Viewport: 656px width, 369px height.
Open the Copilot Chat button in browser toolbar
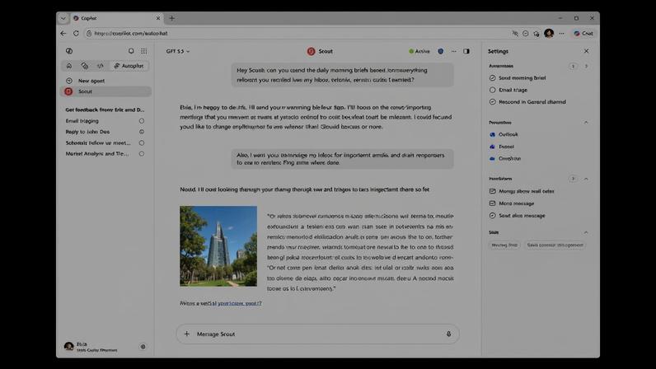click(x=583, y=34)
